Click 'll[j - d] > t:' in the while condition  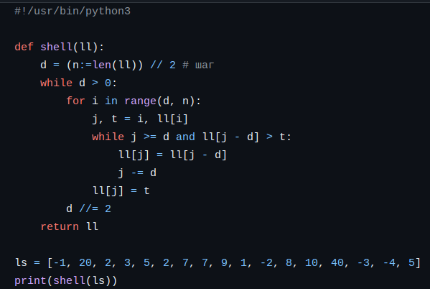point(247,137)
